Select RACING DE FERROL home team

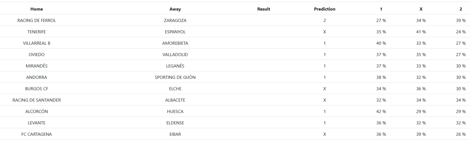[x=36, y=21]
